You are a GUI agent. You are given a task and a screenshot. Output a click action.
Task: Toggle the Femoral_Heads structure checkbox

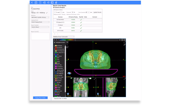(54, 77)
